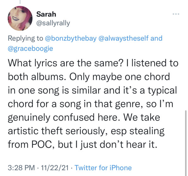
Task: Select the 11/22/21 date
Action: (x=55, y=168)
